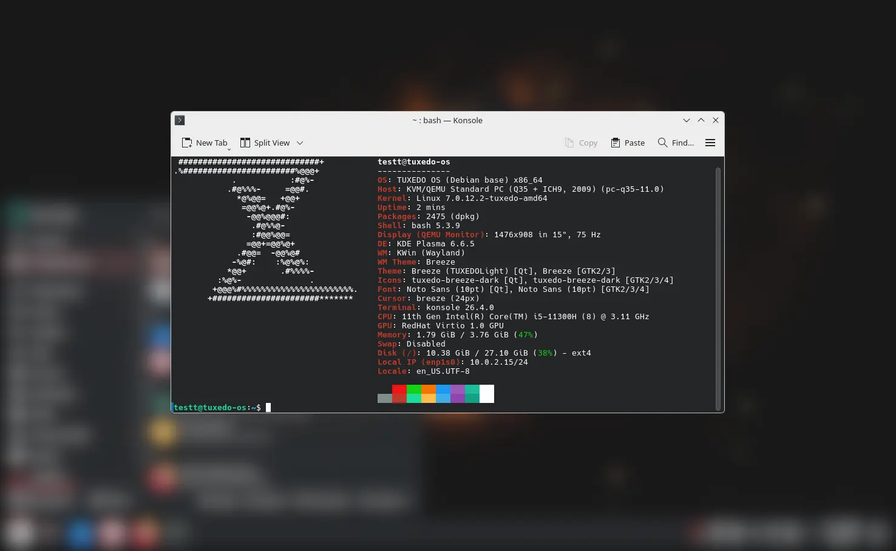Close the Konsole window

pos(716,120)
